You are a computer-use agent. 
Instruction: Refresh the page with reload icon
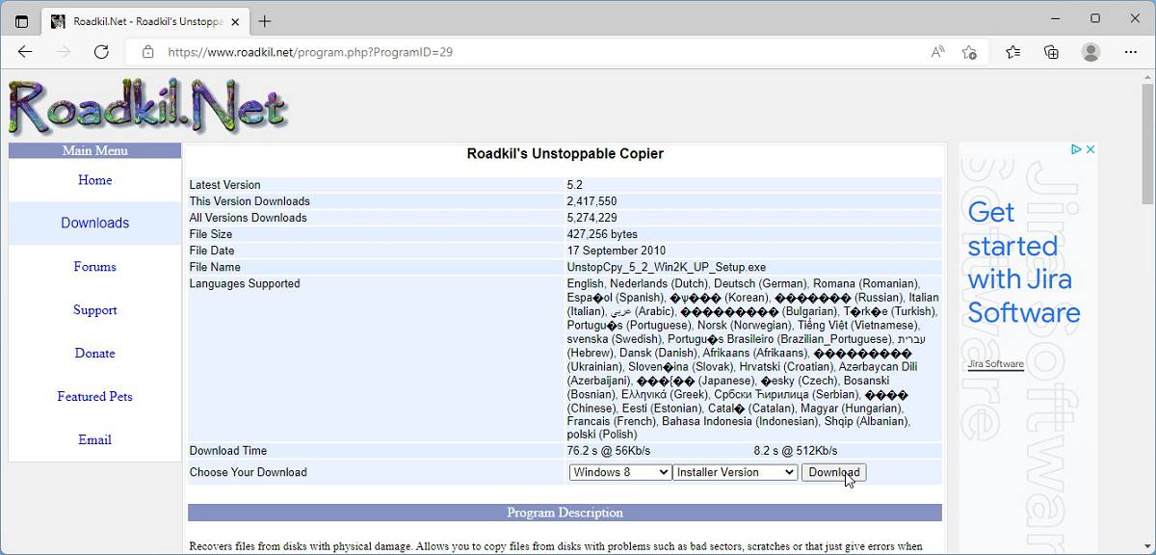tap(101, 52)
